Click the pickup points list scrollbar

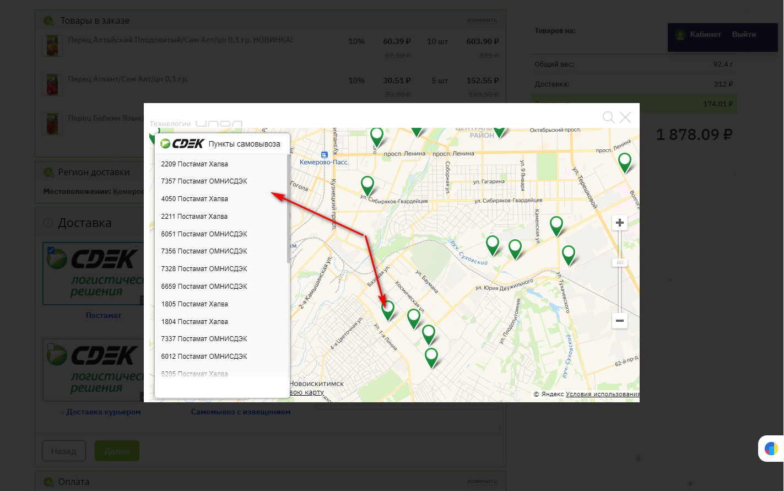point(288,209)
